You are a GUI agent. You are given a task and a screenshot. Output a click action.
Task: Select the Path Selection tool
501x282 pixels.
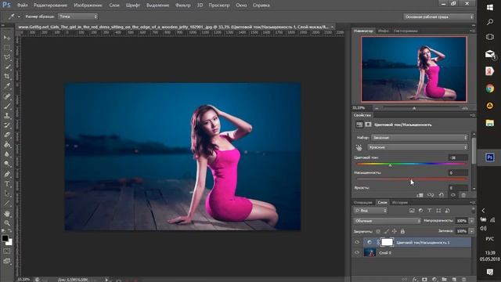7,193
